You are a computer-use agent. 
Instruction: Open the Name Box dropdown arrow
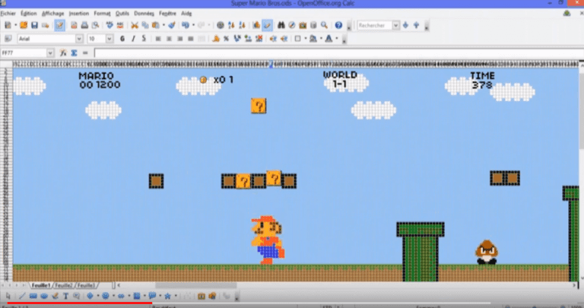[x=50, y=53]
